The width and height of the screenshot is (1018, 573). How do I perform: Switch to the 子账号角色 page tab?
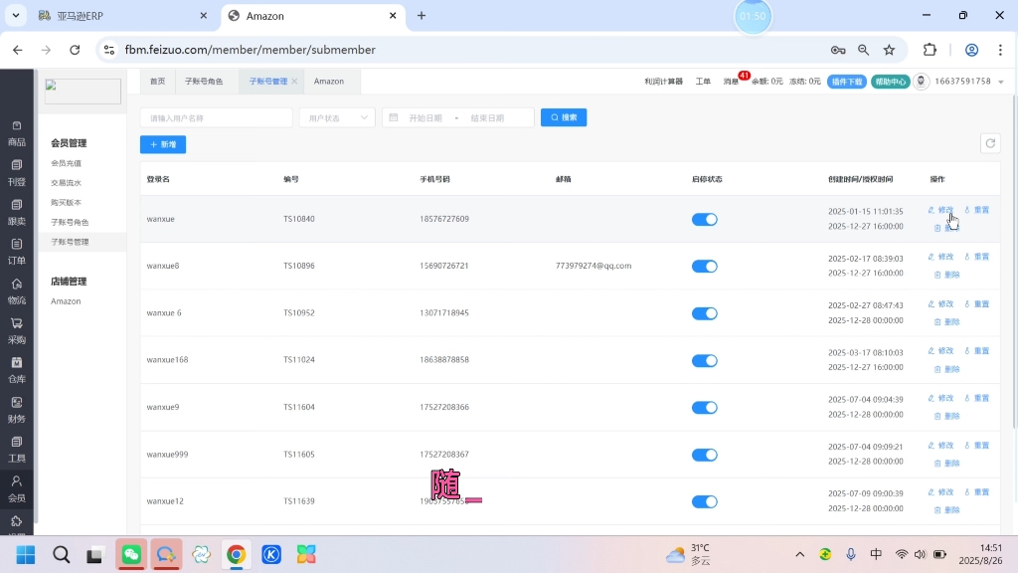[x=204, y=82]
